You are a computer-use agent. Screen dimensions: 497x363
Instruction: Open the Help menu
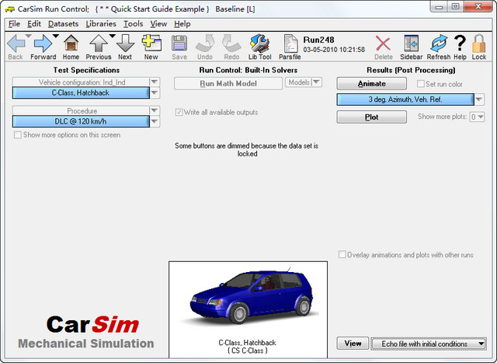pyautogui.click(x=182, y=24)
